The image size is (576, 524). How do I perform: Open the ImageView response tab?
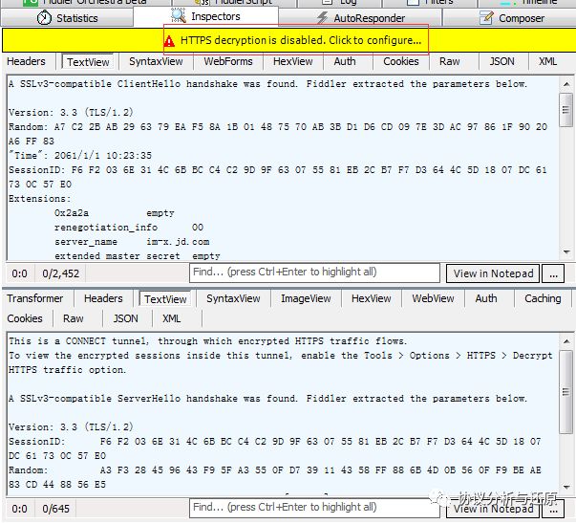click(x=306, y=298)
